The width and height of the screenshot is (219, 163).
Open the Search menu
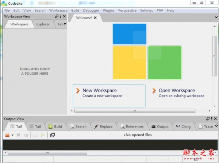click(x=40, y=11)
